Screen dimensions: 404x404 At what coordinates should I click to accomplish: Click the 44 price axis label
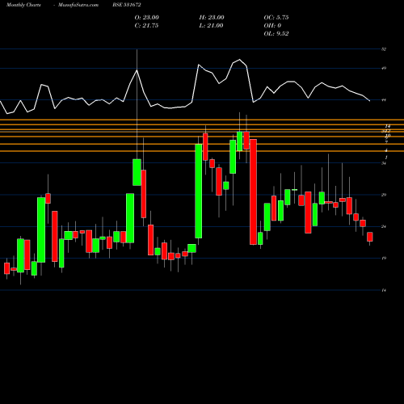click(x=384, y=100)
